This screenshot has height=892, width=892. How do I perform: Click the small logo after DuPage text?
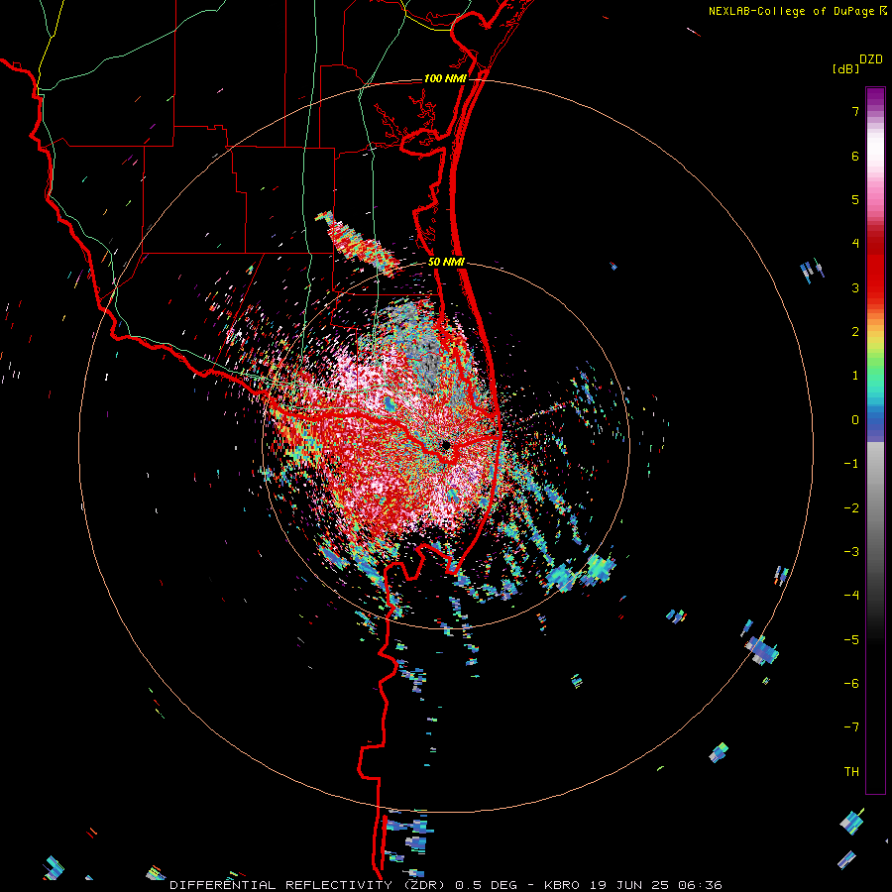coord(883,11)
